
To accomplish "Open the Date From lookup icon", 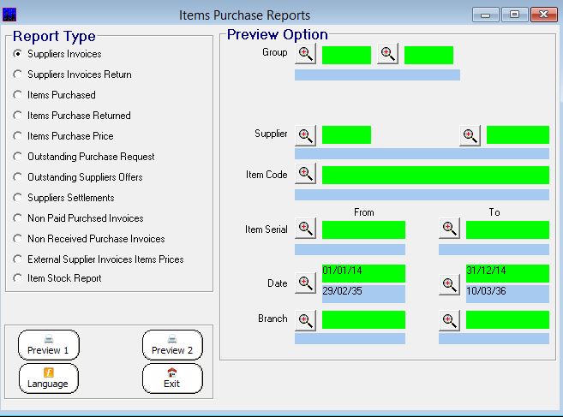I will (306, 283).
